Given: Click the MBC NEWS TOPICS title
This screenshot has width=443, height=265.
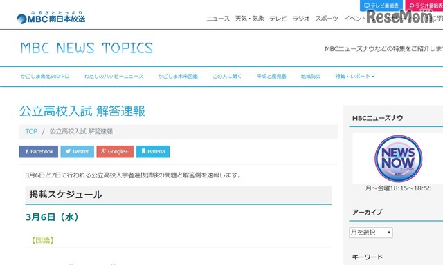Looking at the screenshot, I should (x=87, y=48).
